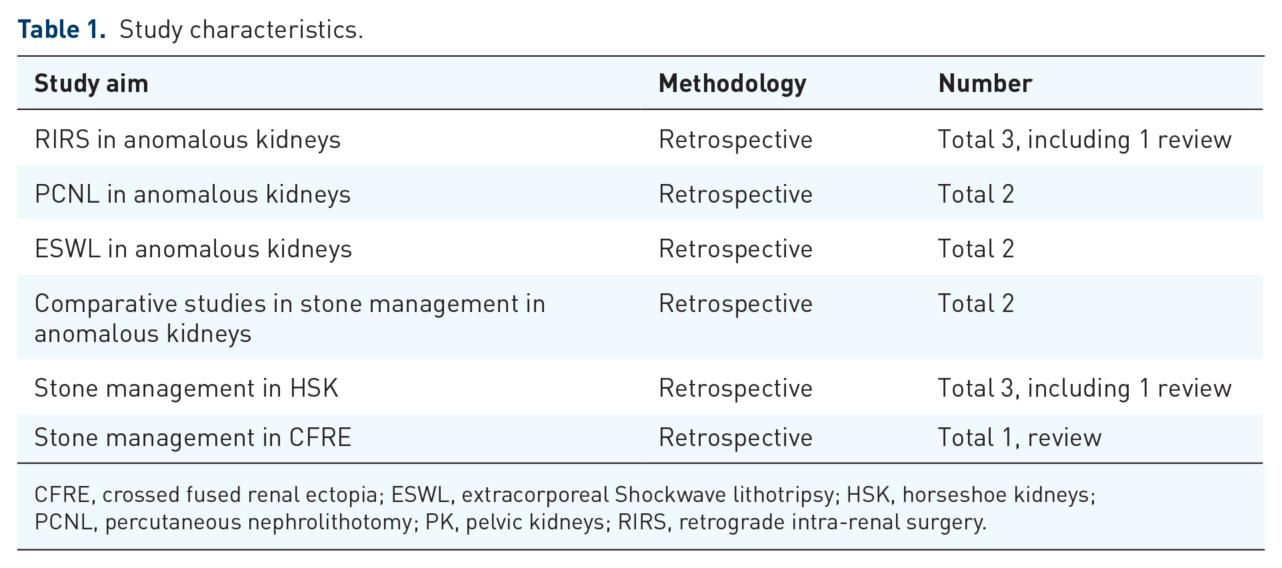
Task: Click the "Stone management in CFRE" cell
Action: pyautogui.click(x=192, y=438)
